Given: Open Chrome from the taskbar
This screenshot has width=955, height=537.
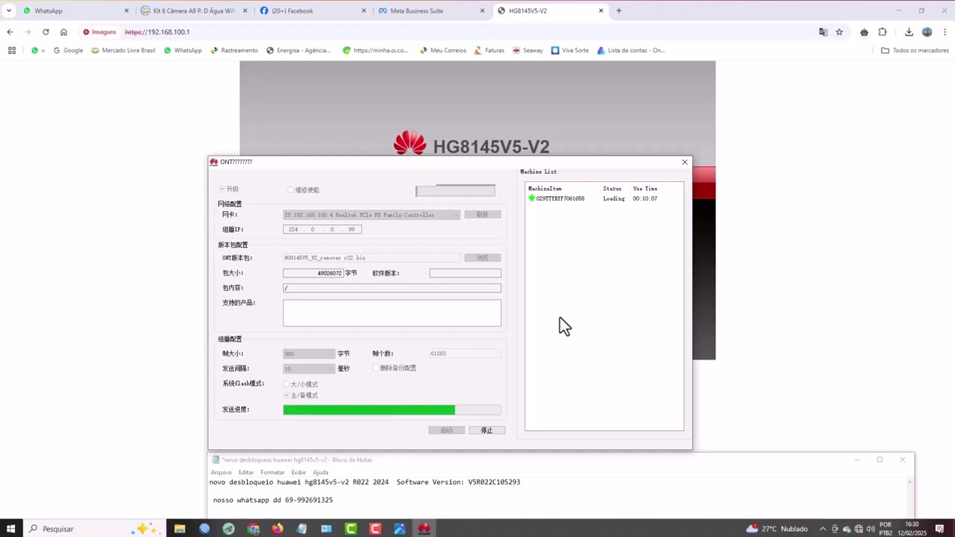Looking at the screenshot, I should 254,529.
